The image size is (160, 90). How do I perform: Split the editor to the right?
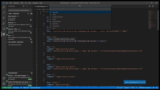click(153, 6)
